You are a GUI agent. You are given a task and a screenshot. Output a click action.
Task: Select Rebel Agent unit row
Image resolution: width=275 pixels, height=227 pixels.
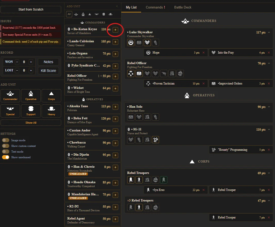(x=93, y=220)
